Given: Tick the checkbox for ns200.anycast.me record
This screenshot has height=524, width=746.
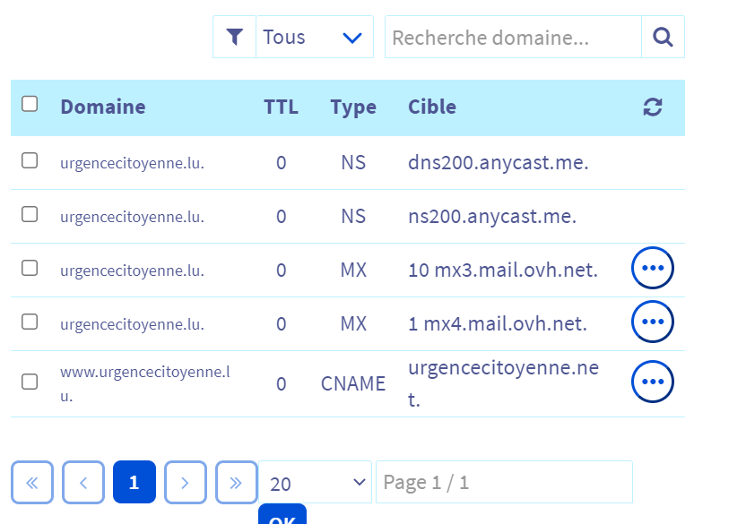Looking at the screenshot, I should [30, 214].
